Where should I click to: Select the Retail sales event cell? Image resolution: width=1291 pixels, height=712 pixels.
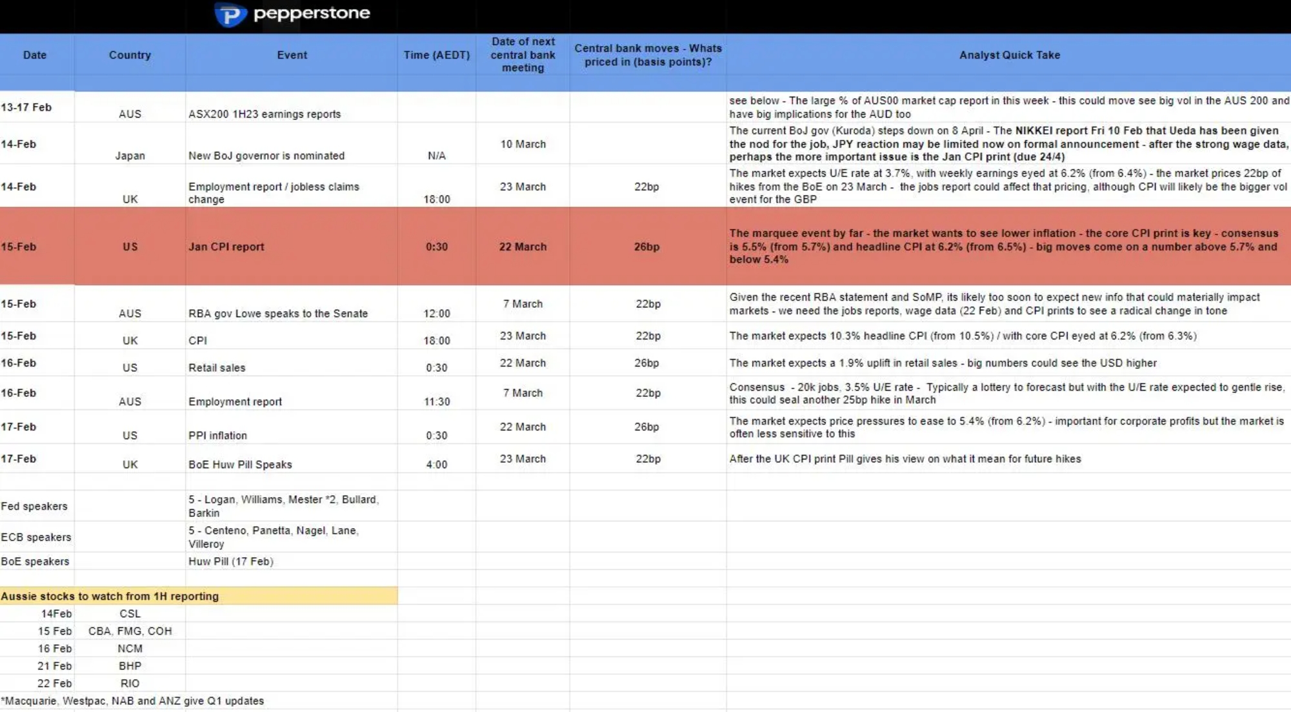(217, 368)
